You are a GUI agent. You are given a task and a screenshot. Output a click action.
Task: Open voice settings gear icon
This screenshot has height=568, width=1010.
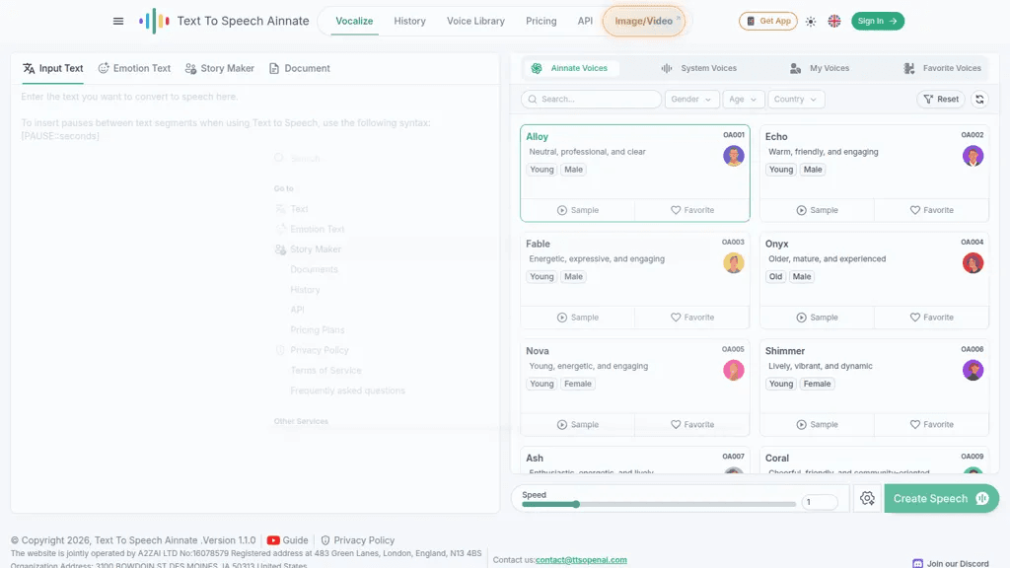867,498
